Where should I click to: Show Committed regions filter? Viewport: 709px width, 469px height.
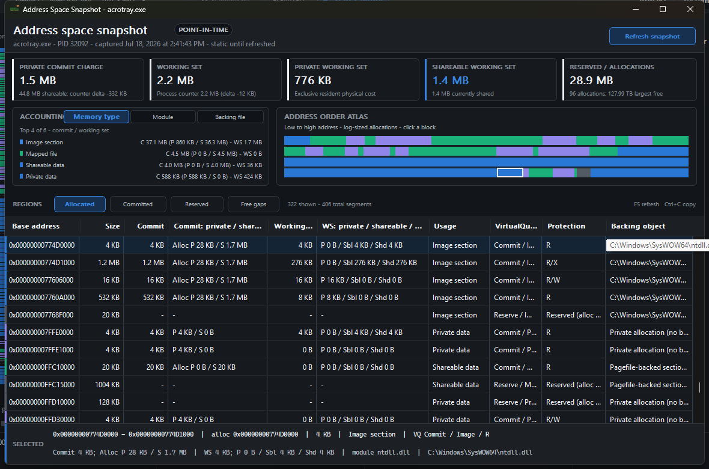138,204
